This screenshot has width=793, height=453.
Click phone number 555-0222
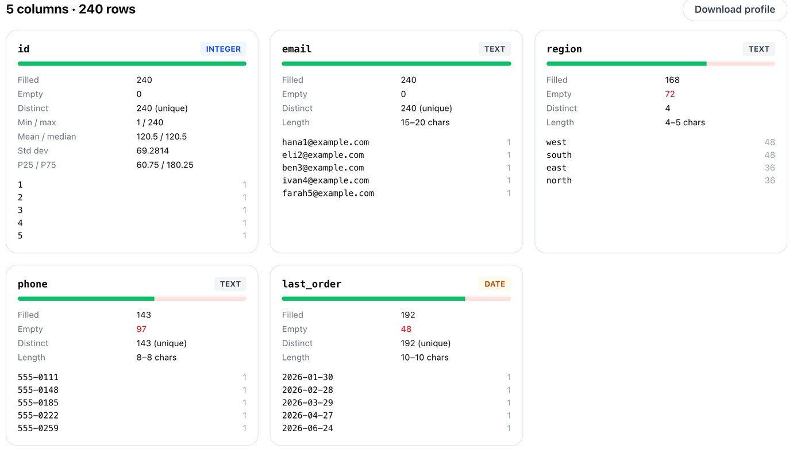click(x=38, y=415)
